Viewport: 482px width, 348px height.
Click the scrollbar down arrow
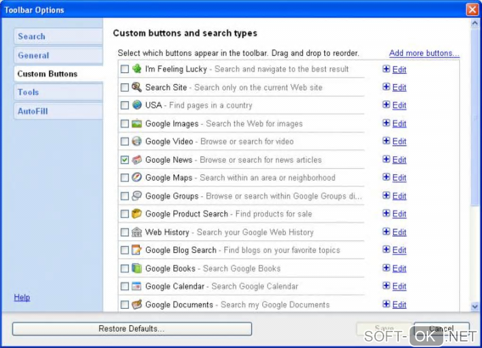tap(475, 306)
